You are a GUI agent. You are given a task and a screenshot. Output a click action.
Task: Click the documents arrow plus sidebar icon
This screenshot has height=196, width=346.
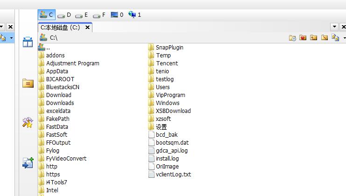28,163
